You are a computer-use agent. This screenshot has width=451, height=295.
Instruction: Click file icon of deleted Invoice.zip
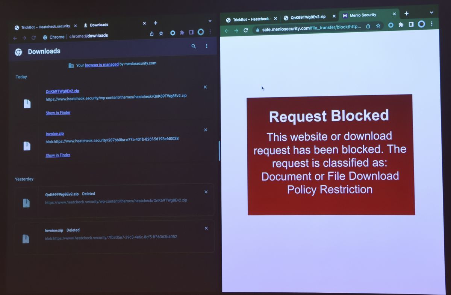tap(26, 238)
